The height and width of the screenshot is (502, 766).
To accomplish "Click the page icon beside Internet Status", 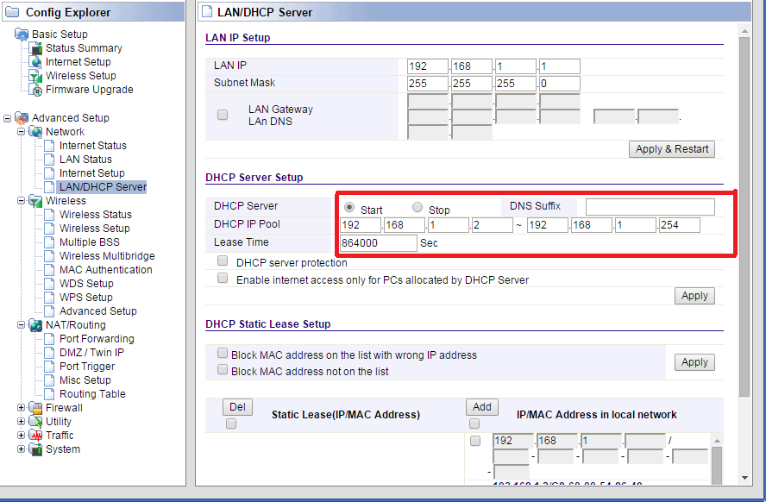I will click(49, 146).
